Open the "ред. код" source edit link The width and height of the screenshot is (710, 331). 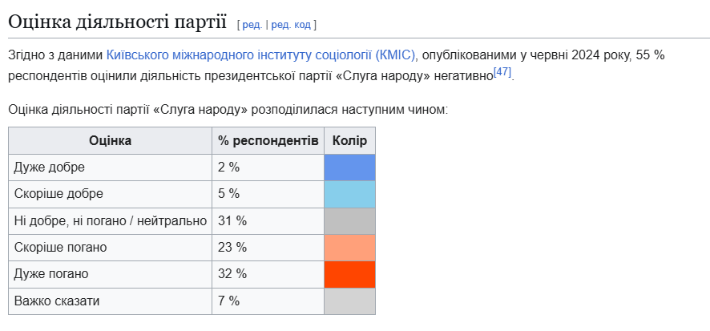coord(291,25)
